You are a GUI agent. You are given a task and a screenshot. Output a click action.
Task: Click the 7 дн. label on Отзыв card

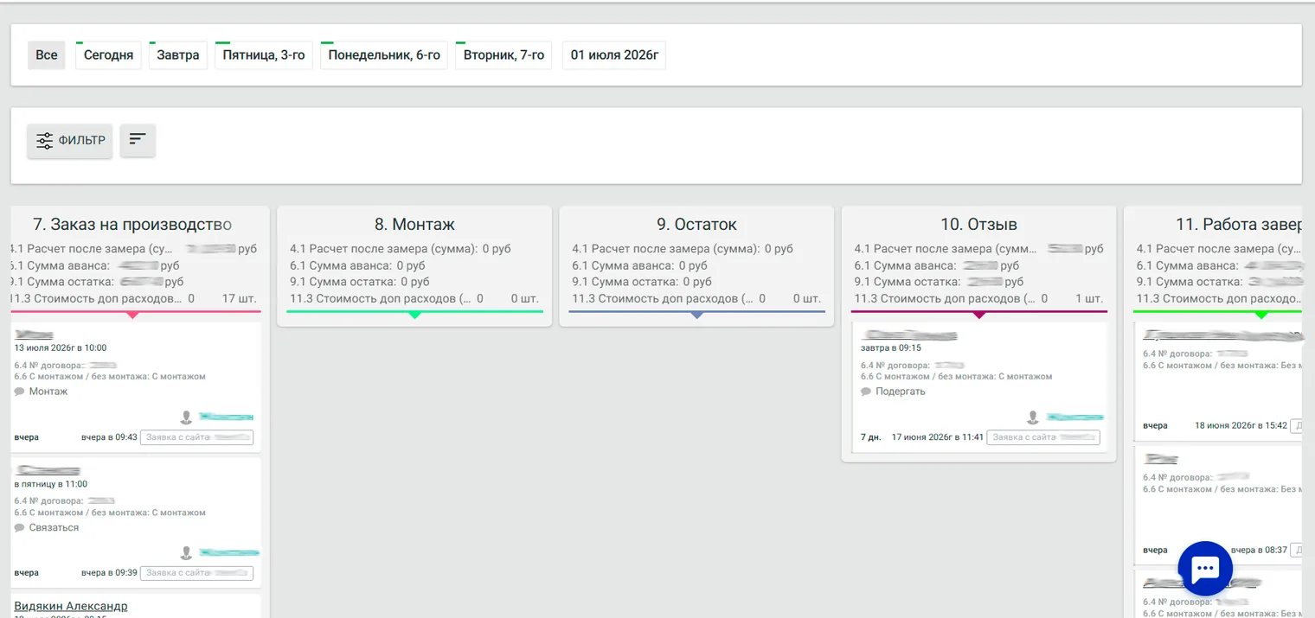coord(871,437)
